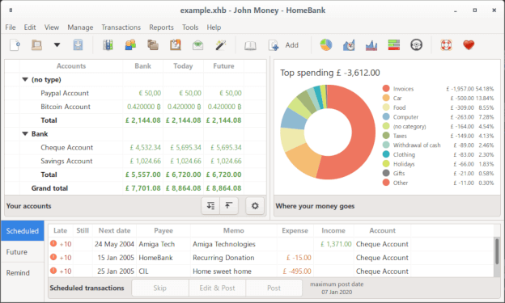505x303 pixels.
Task: Open the View menu
Action: (52, 27)
